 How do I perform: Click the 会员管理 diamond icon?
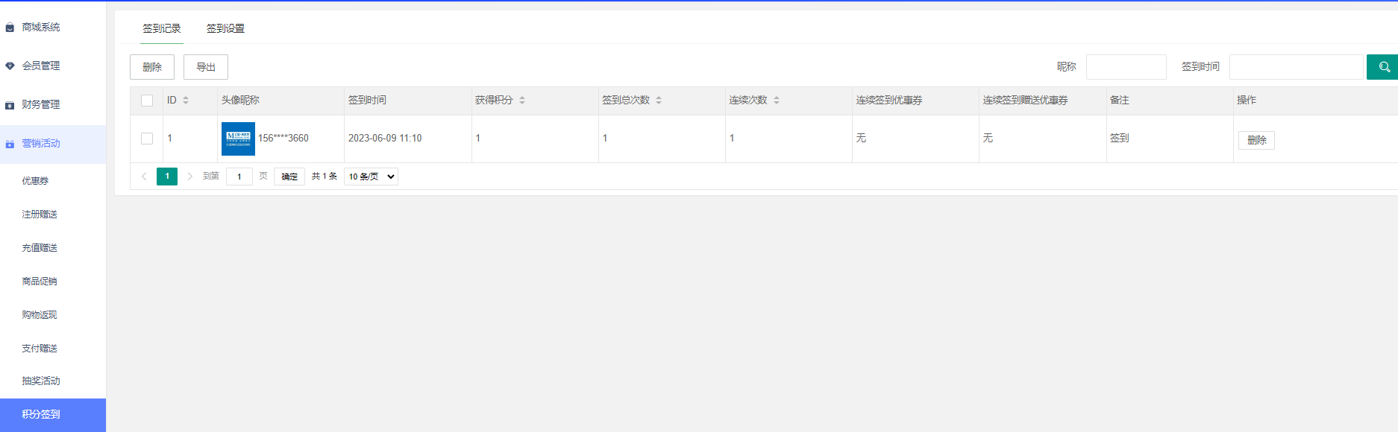coord(10,66)
